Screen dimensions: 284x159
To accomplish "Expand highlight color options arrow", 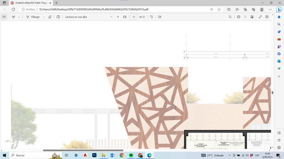I will click(18, 17).
